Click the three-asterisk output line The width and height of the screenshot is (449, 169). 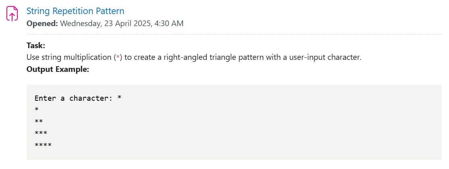pyautogui.click(x=41, y=133)
